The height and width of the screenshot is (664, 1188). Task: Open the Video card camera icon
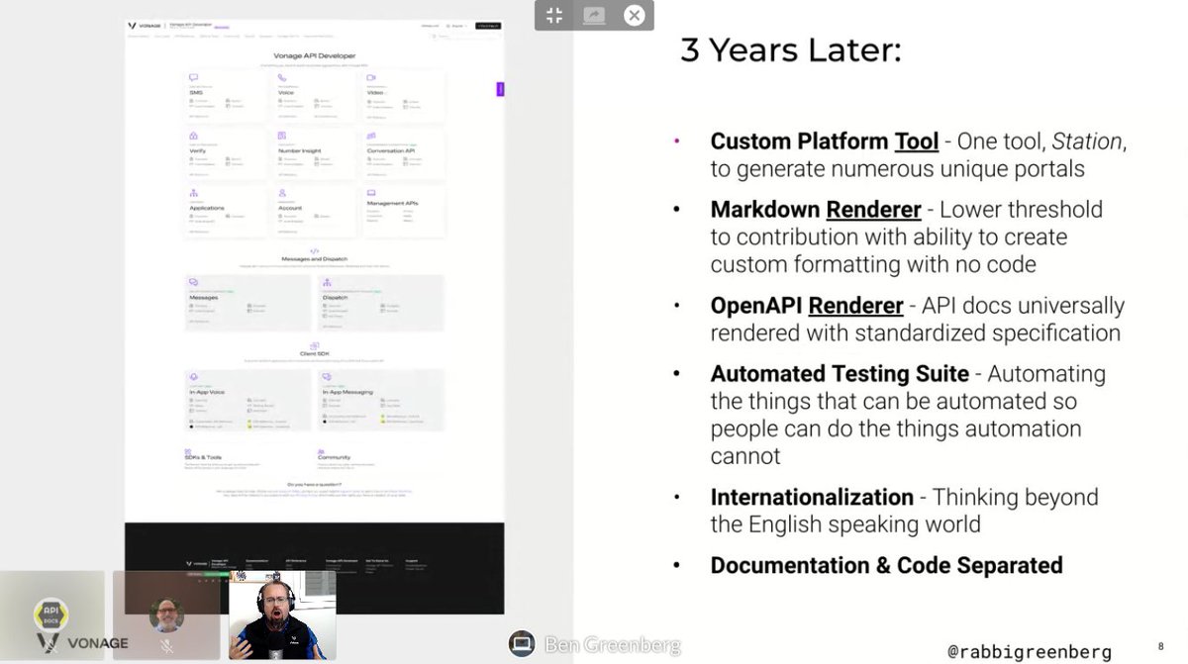(370, 77)
